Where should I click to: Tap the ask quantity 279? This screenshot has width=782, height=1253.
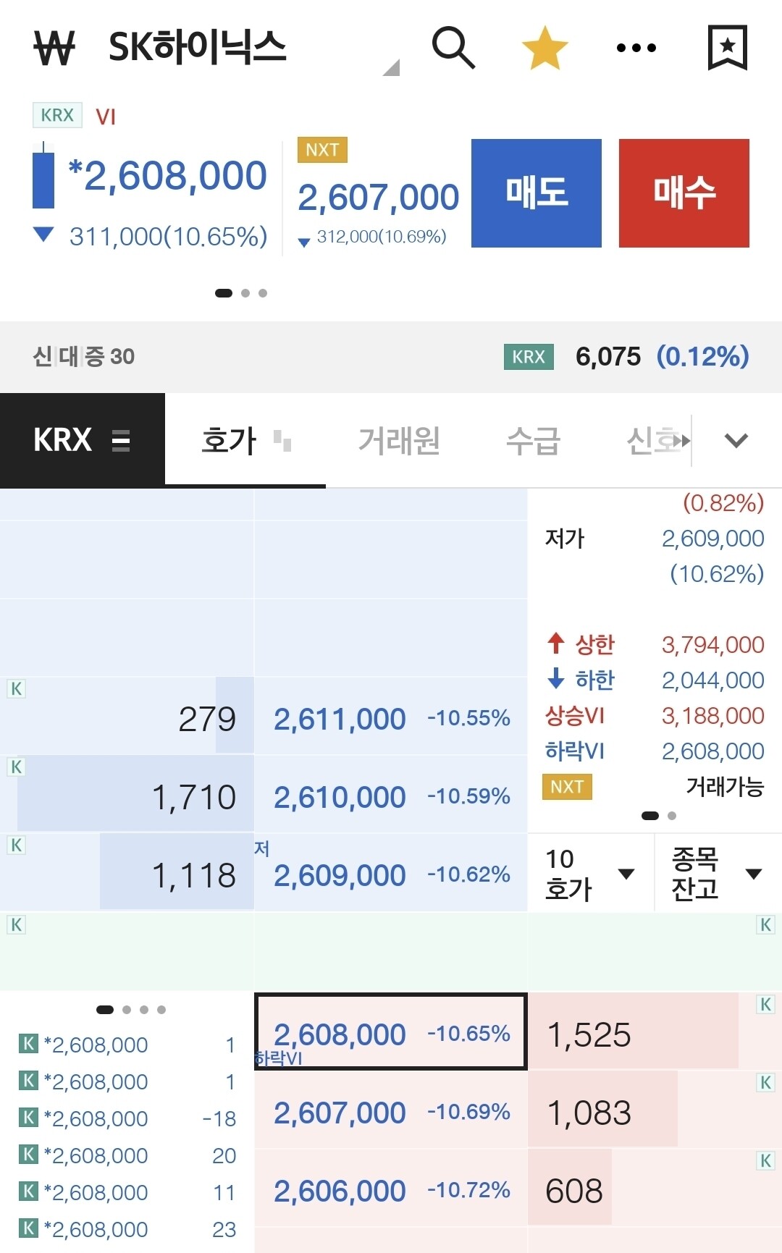point(207,719)
